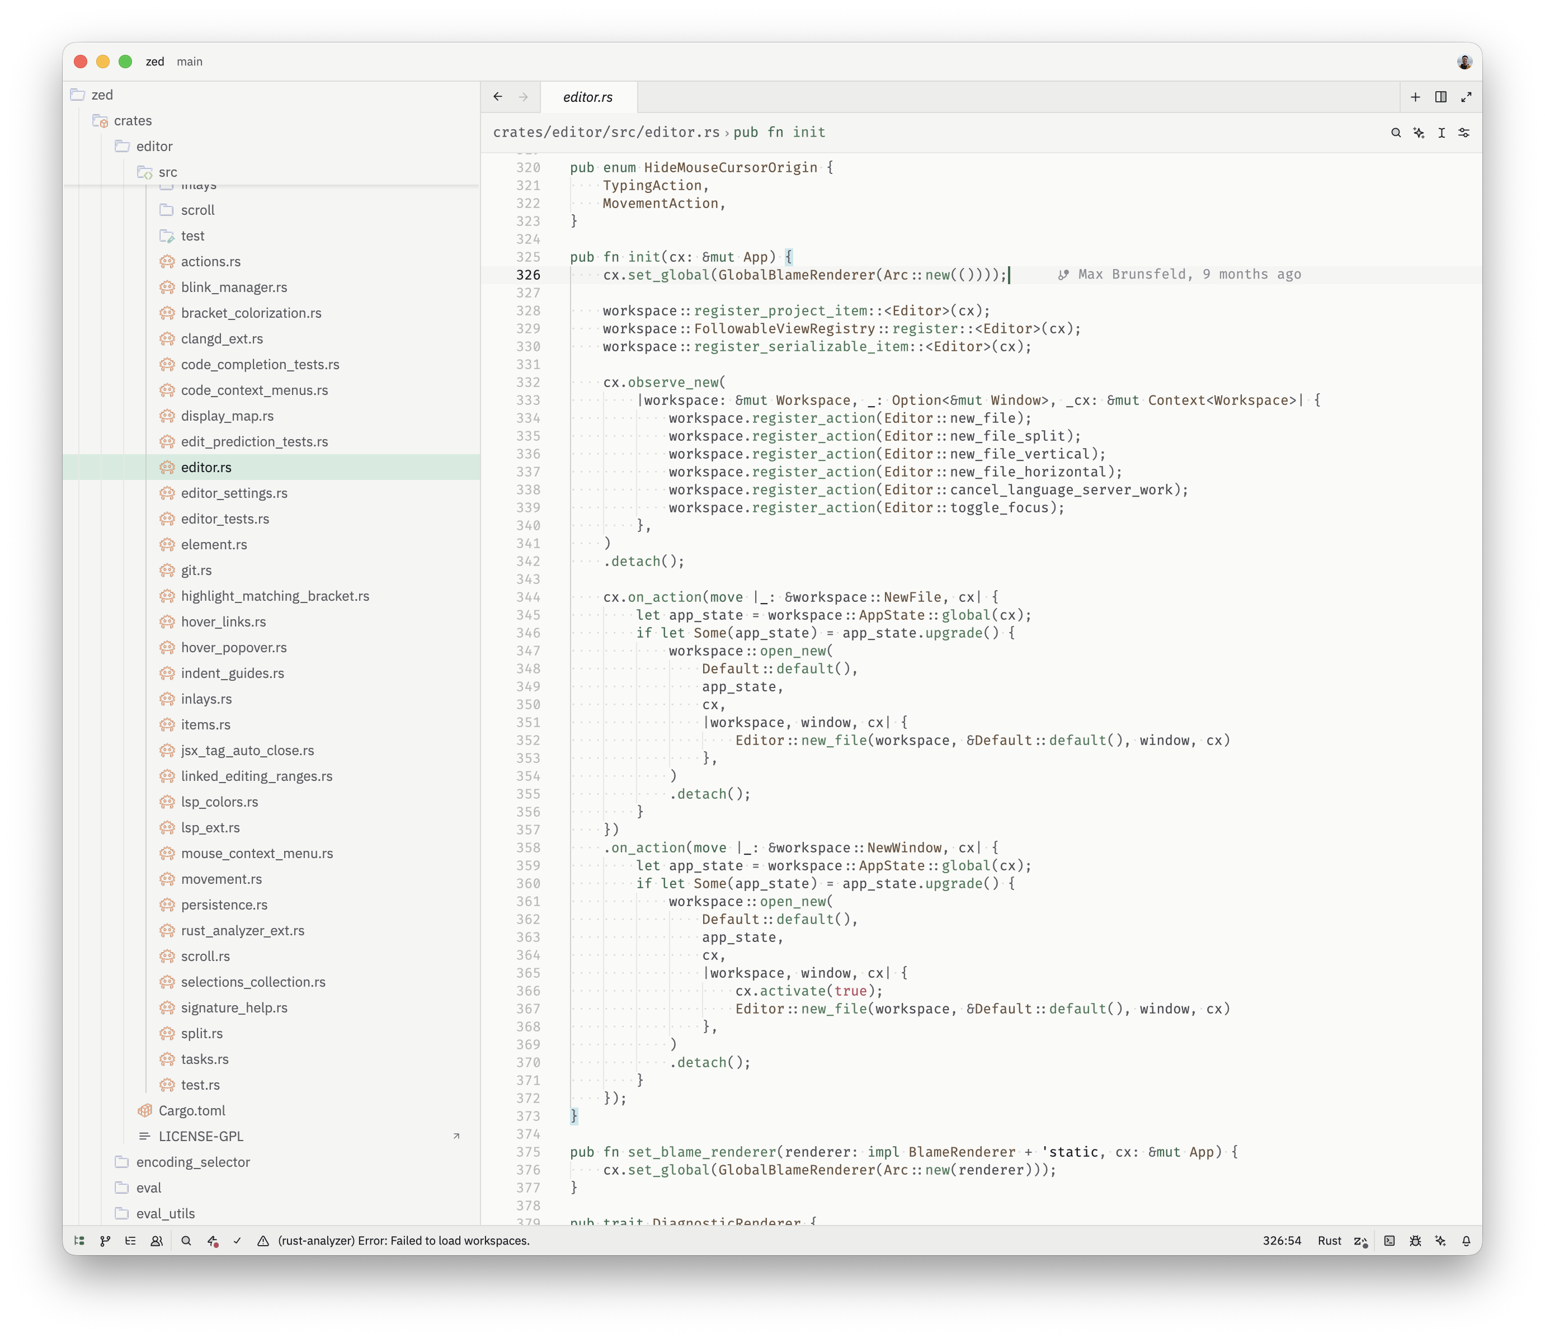Open the rust-analyzer error warning message
This screenshot has width=1545, height=1338.
tap(394, 1240)
